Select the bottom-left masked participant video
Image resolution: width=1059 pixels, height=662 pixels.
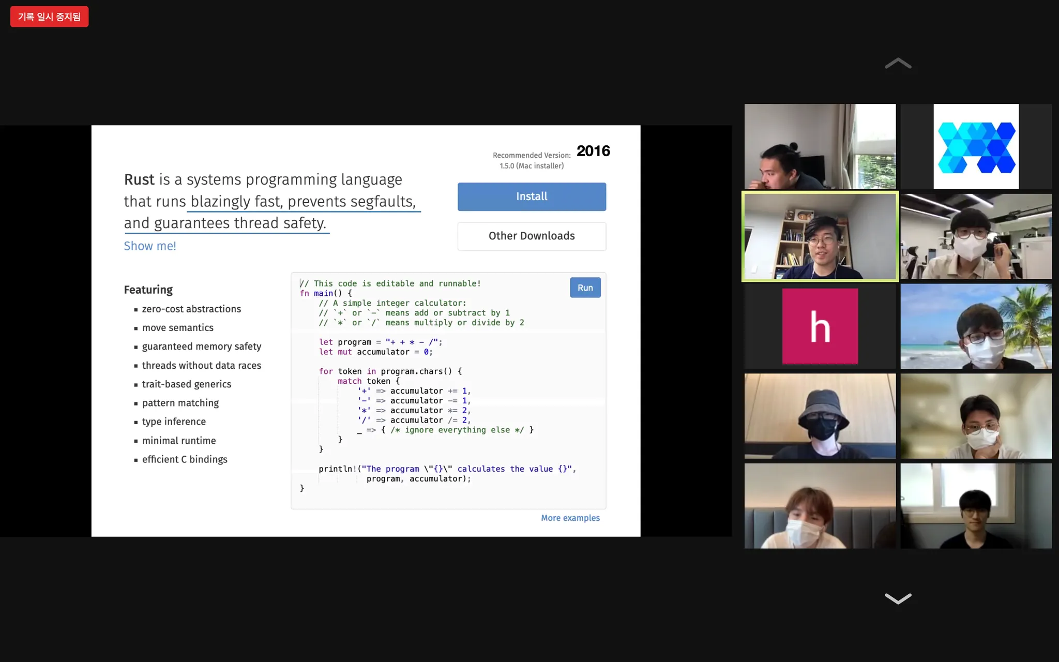pos(820,506)
